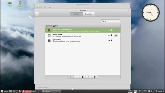Click the show desktop icon in the panel

coord(10,91)
